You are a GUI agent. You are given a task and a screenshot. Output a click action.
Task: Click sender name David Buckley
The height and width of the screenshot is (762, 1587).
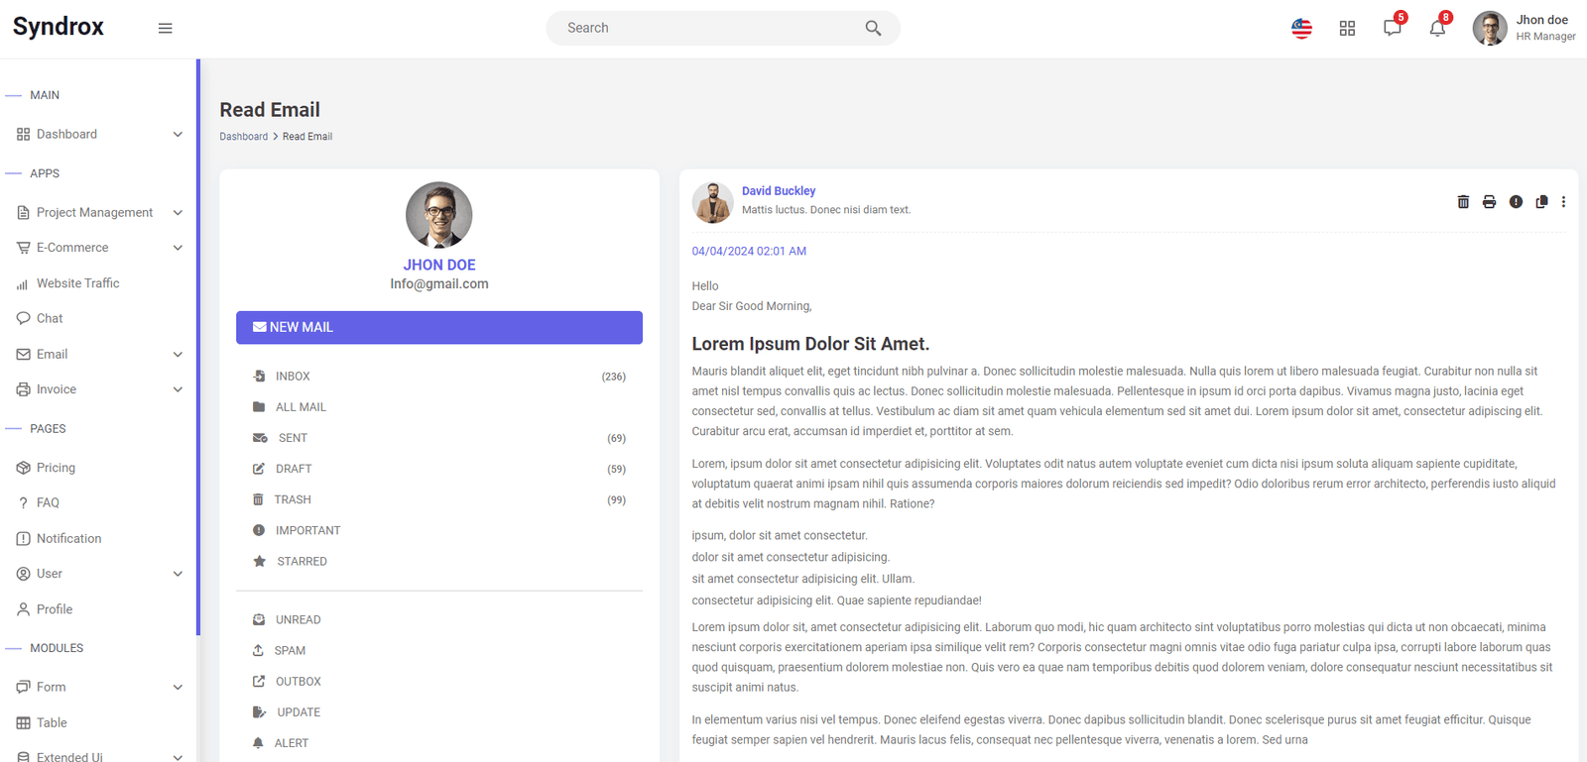click(x=779, y=190)
